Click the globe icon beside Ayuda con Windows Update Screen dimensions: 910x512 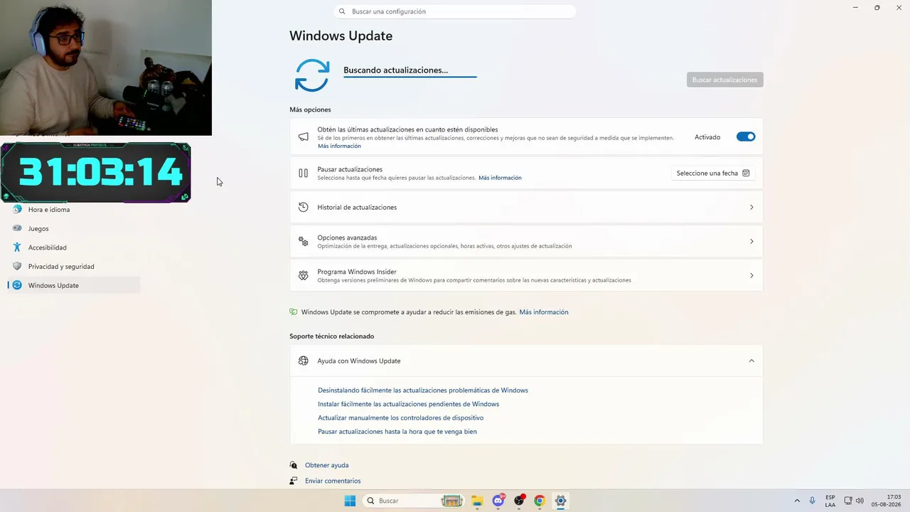304,361
